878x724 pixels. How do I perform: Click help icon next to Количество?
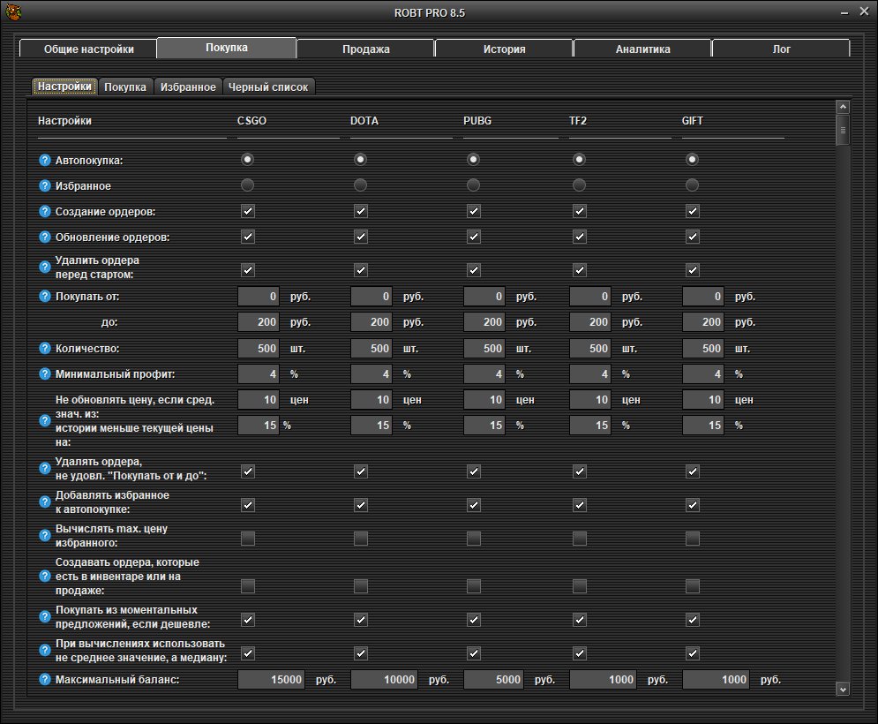(45, 349)
